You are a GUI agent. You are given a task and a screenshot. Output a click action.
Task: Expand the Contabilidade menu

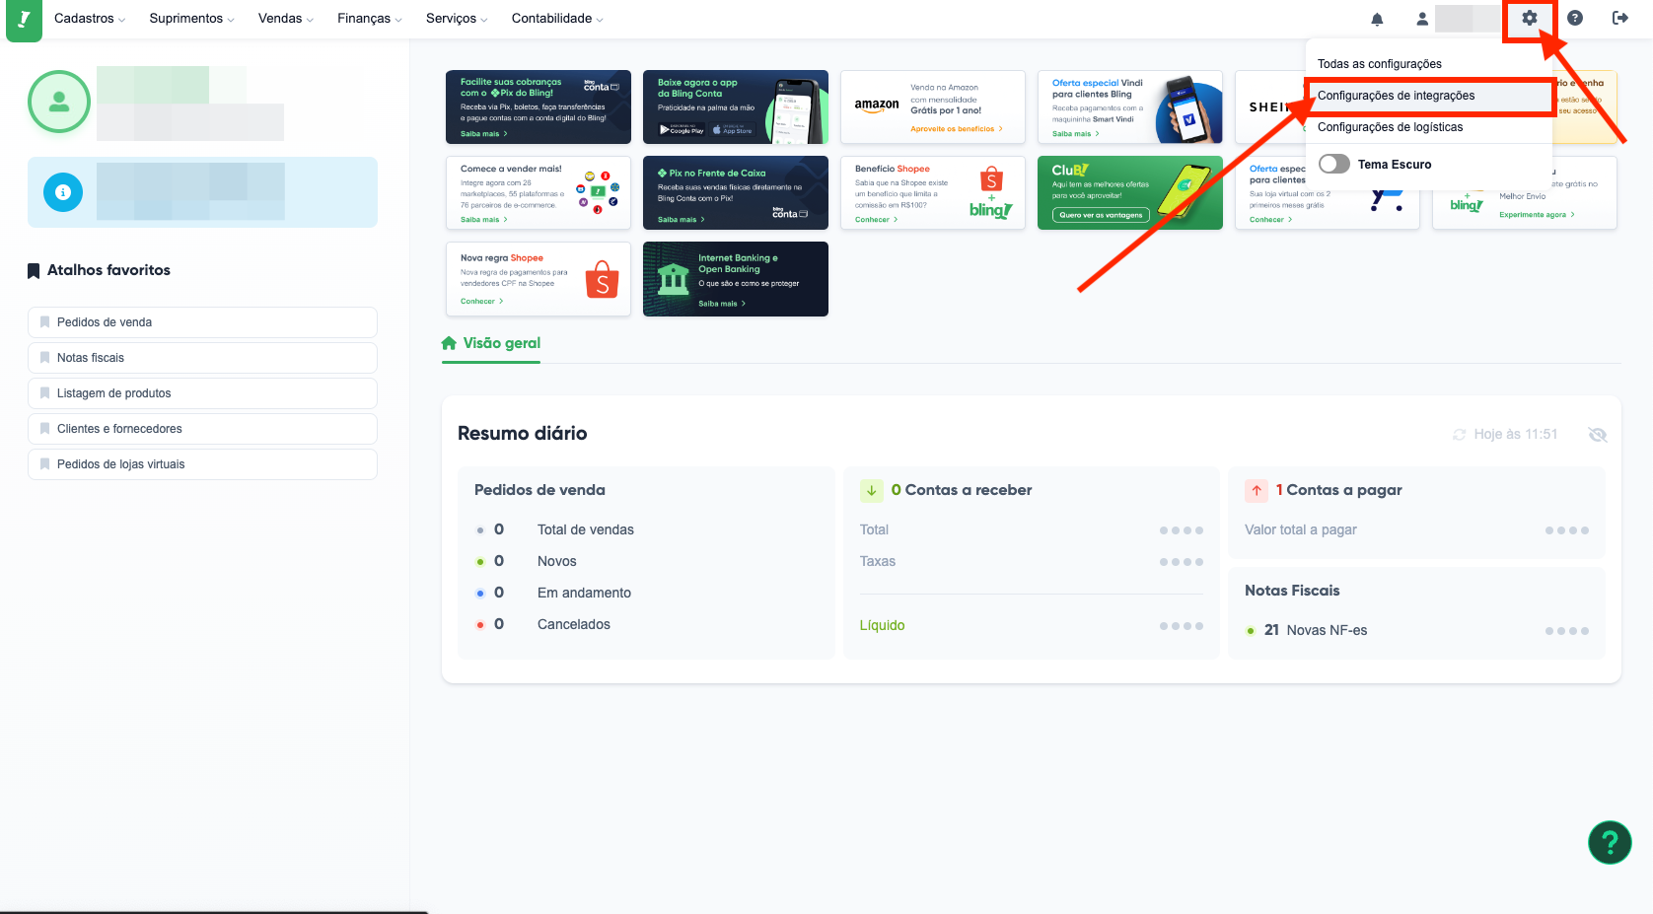point(557,19)
